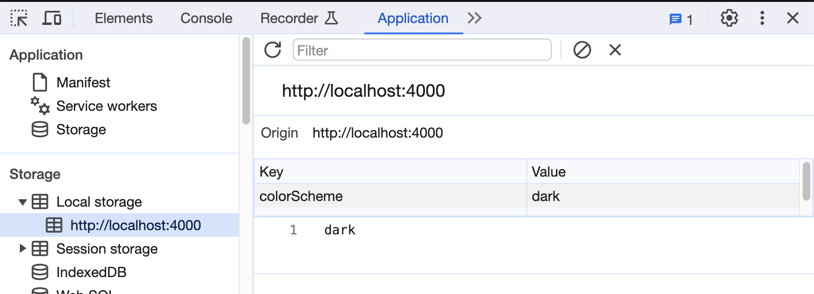Refresh the local storage table
Viewport: 814px width, 294px height.
click(x=273, y=50)
